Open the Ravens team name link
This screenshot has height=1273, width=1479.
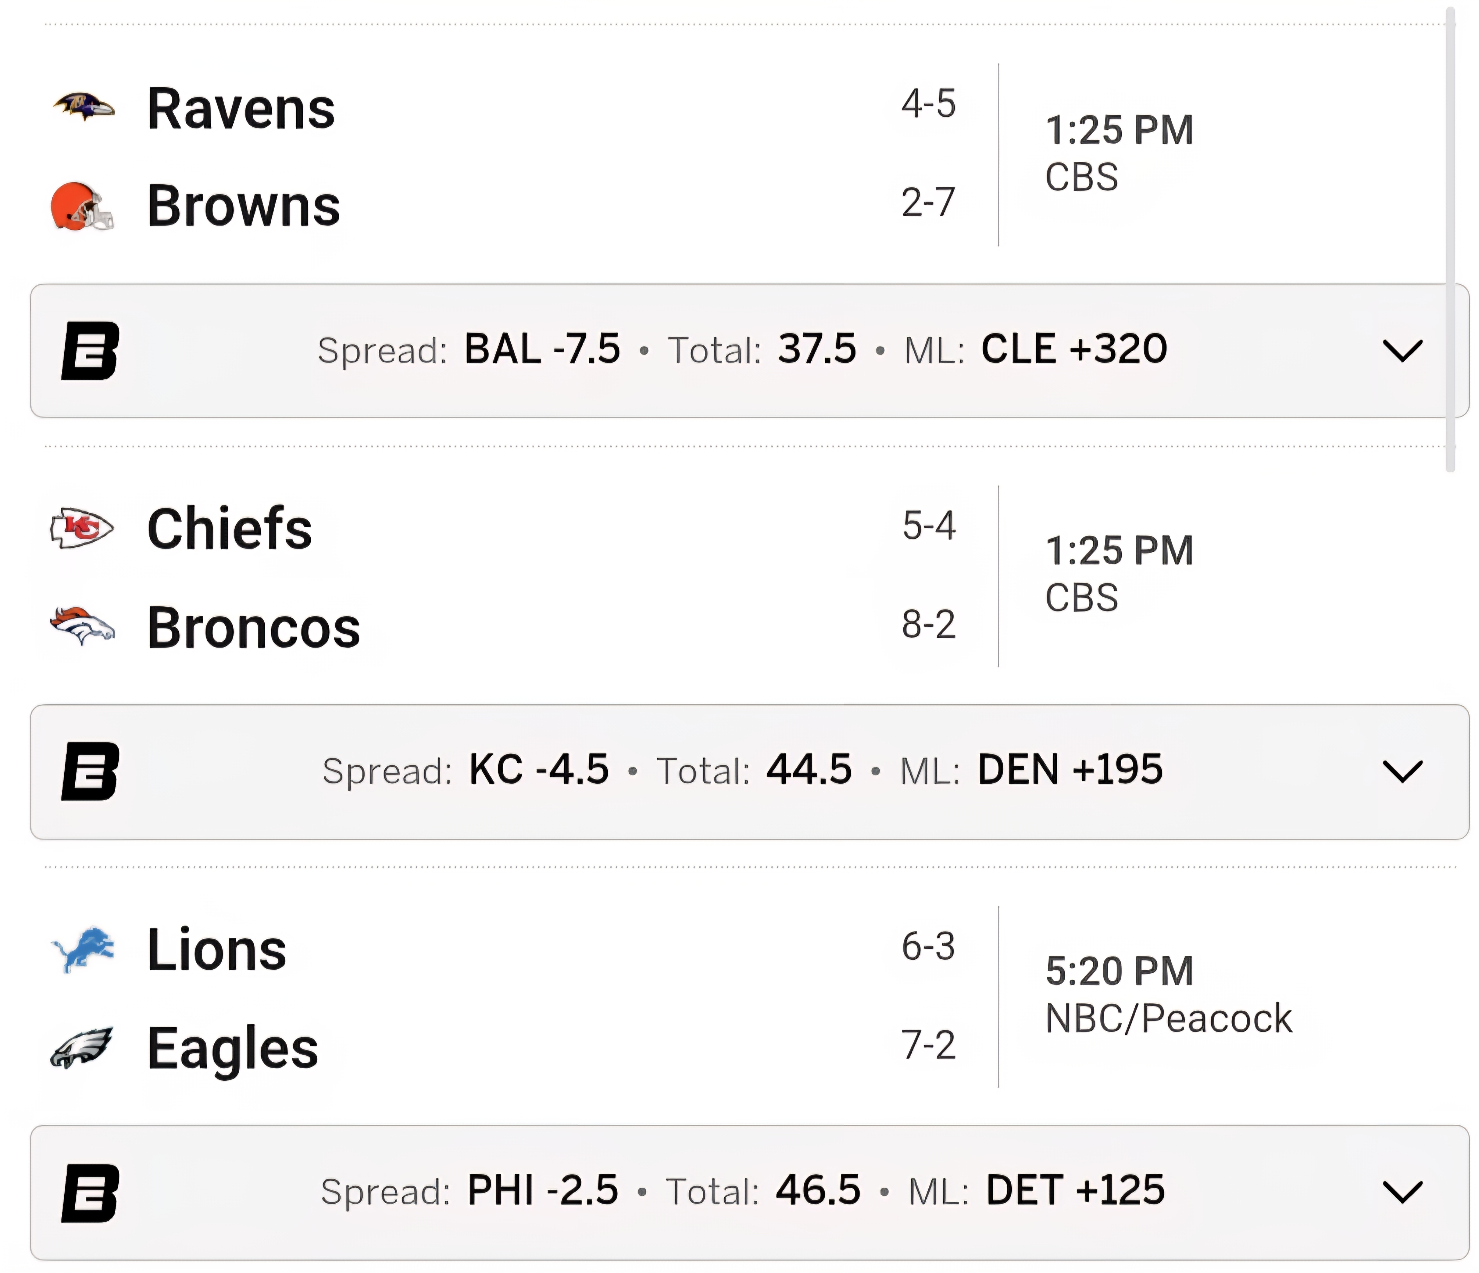(241, 109)
